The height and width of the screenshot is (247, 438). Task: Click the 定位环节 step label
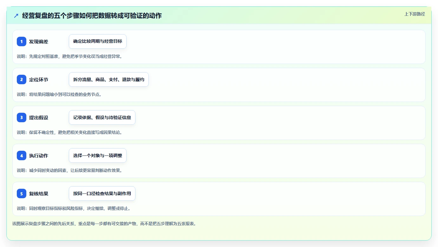click(x=39, y=79)
